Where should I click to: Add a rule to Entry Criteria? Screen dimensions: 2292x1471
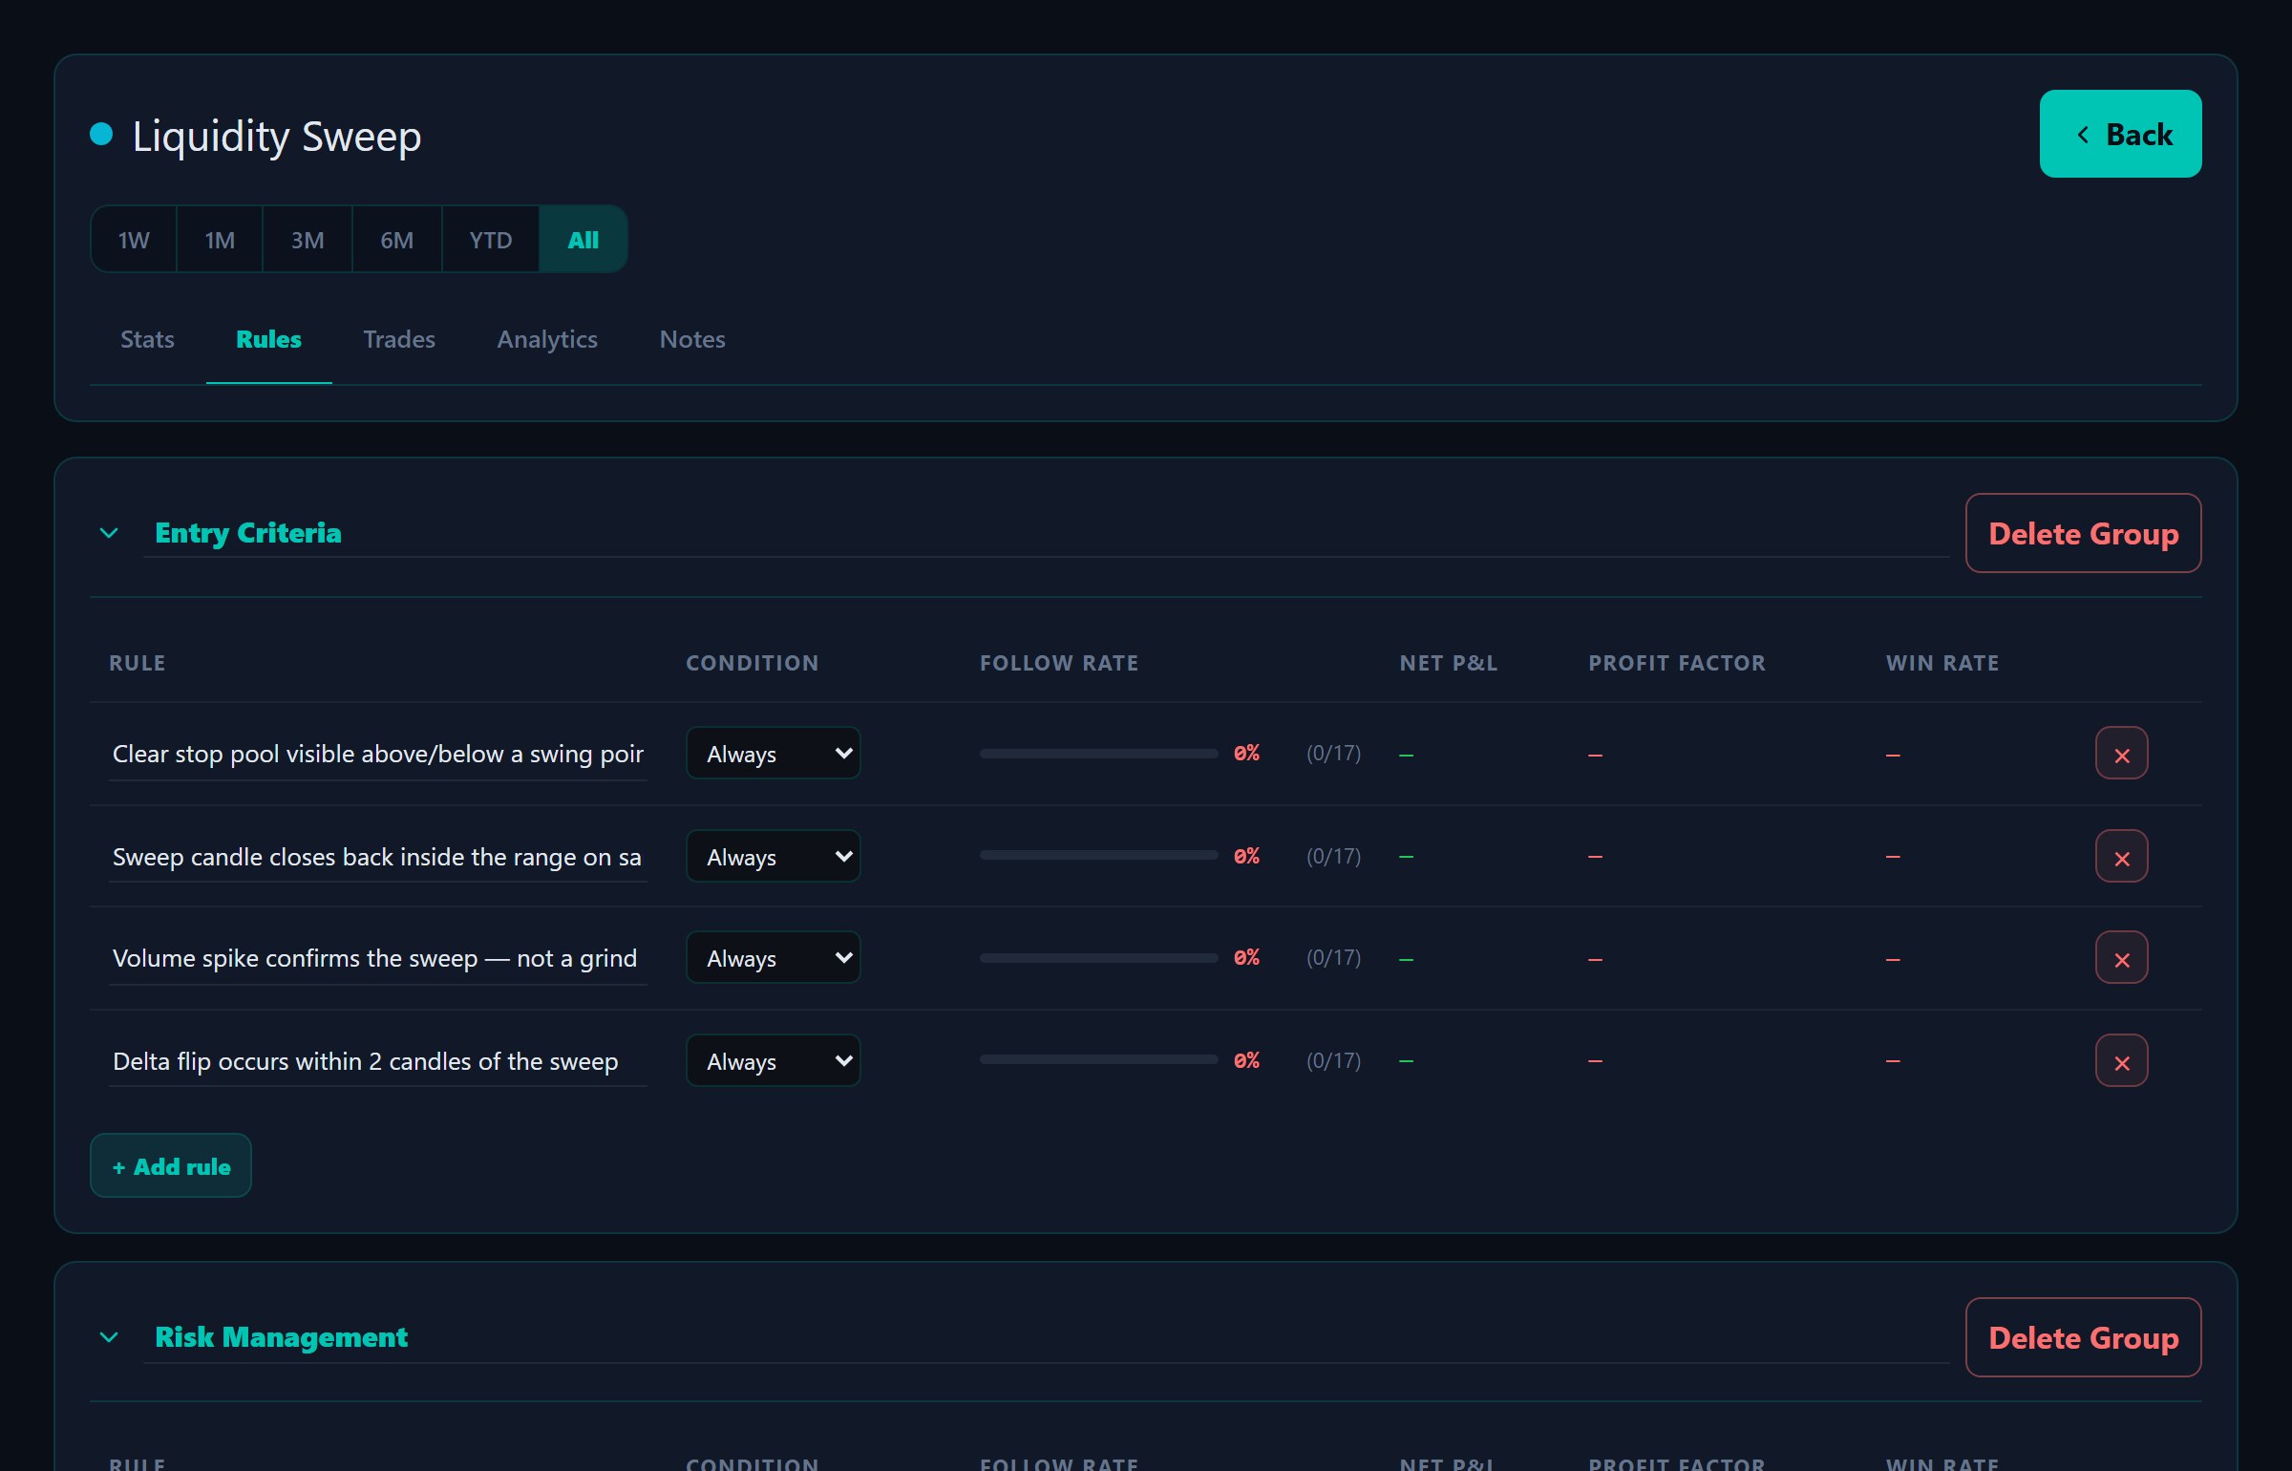(x=171, y=1166)
